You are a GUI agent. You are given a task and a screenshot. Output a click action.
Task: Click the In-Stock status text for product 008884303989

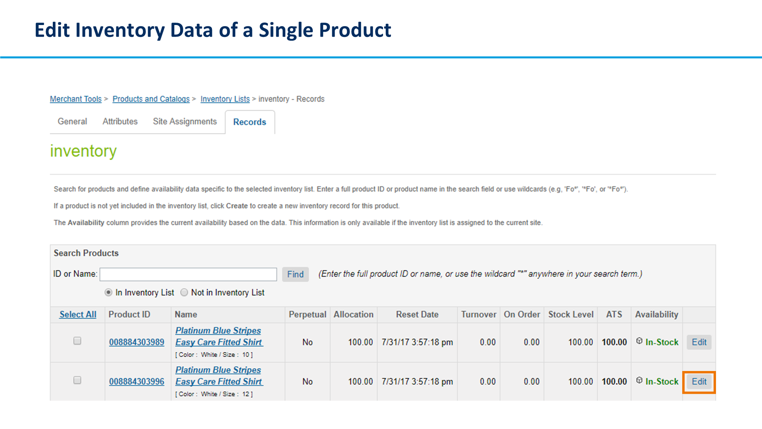[x=662, y=342]
